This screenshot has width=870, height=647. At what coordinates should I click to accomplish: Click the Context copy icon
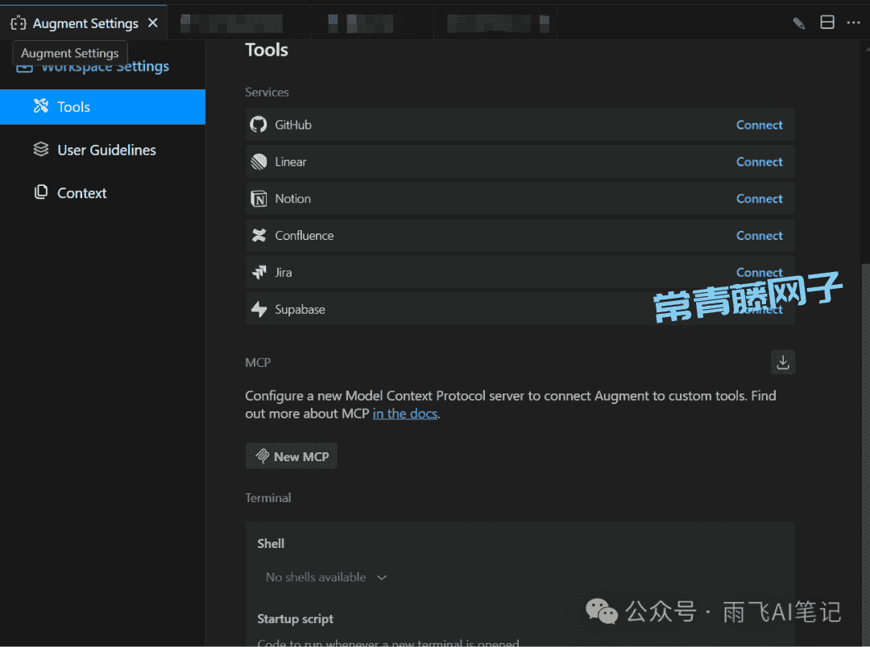(41, 192)
